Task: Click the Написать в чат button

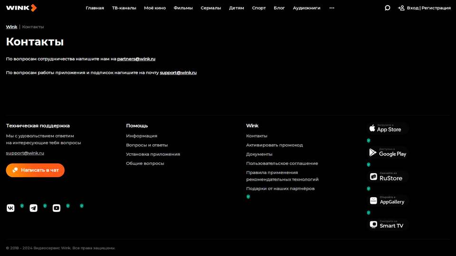Action: tap(35, 170)
